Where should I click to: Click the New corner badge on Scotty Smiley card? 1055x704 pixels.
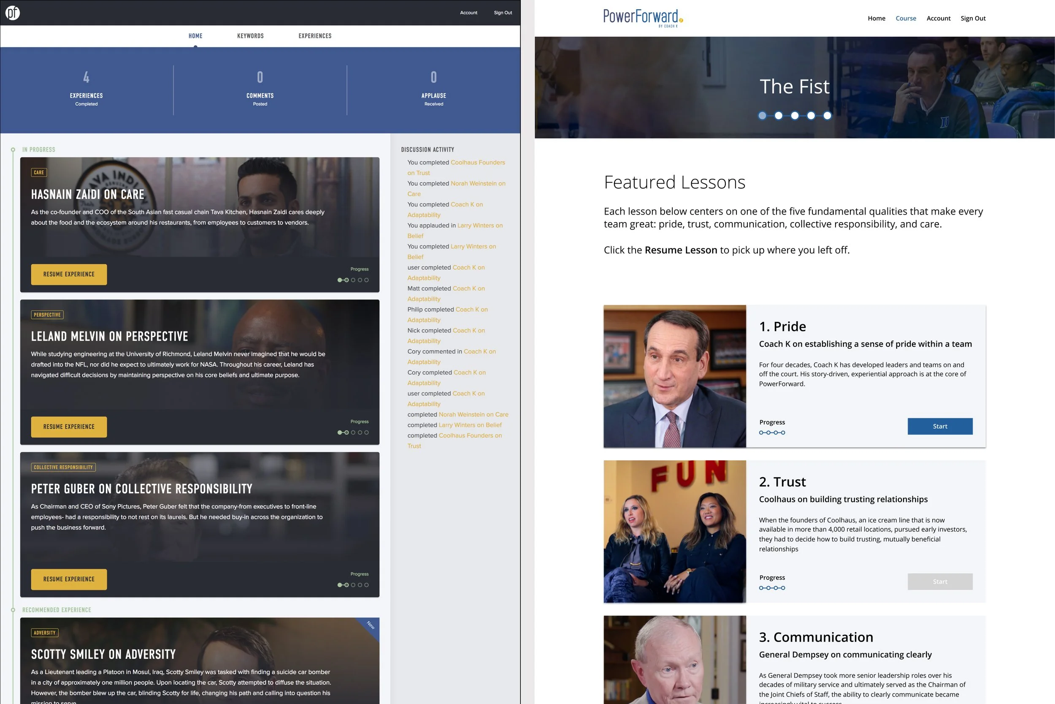[371, 625]
